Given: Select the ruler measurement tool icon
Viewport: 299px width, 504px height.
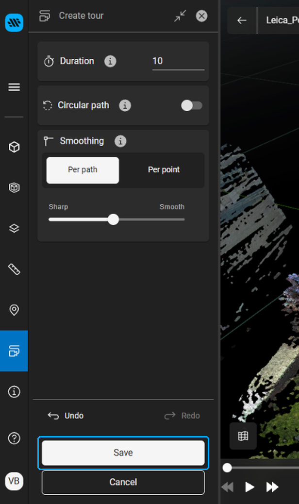Looking at the screenshot, I should click(x=14, y=269).
